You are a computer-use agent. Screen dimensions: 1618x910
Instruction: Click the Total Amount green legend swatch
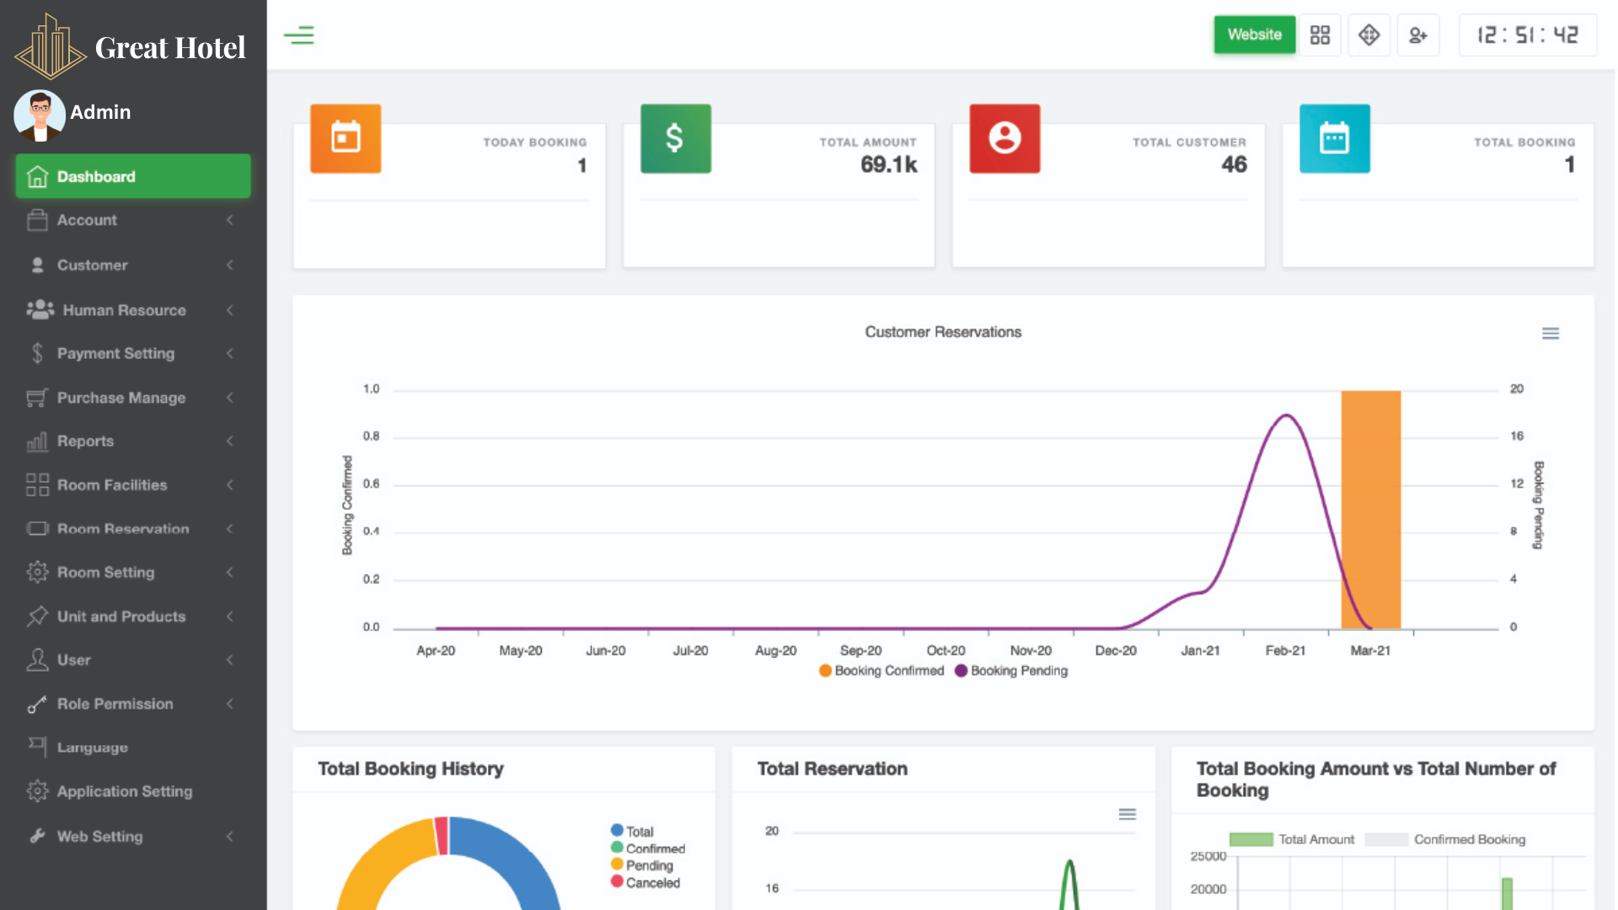pyautogui.click(x=1251, y=839)
